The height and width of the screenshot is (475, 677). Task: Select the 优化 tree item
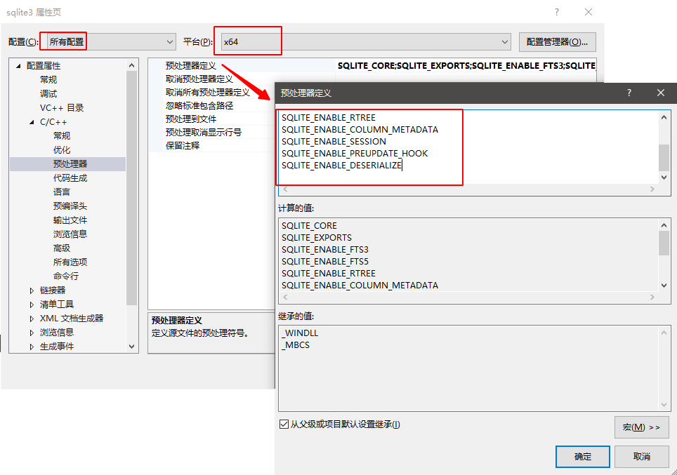point(61,149)
